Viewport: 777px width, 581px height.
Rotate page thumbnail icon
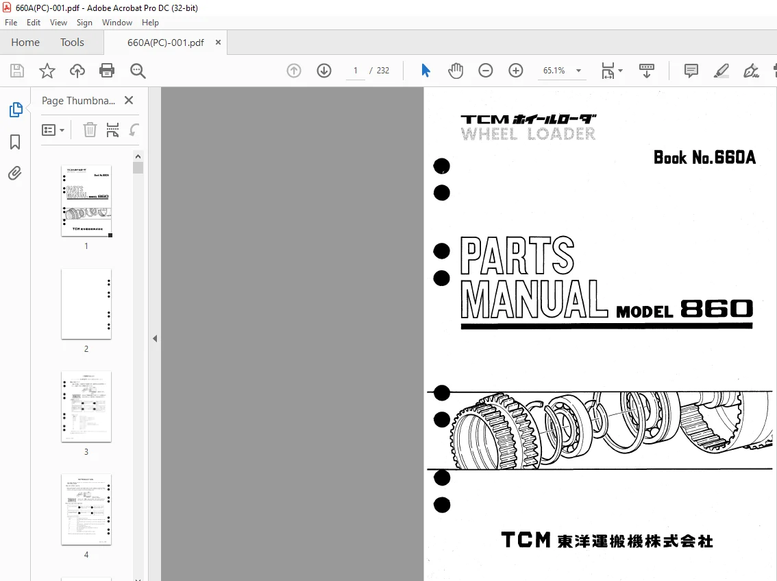point(134,130)
